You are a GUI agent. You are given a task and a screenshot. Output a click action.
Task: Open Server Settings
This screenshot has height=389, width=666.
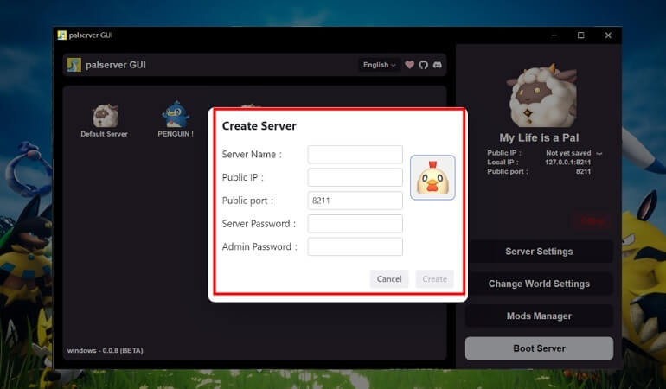click(539, 252)
